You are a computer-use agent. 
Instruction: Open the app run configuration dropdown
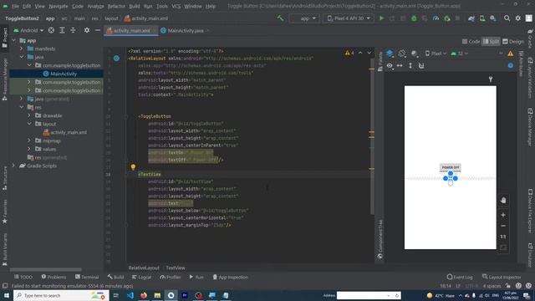tap(304, 18)
